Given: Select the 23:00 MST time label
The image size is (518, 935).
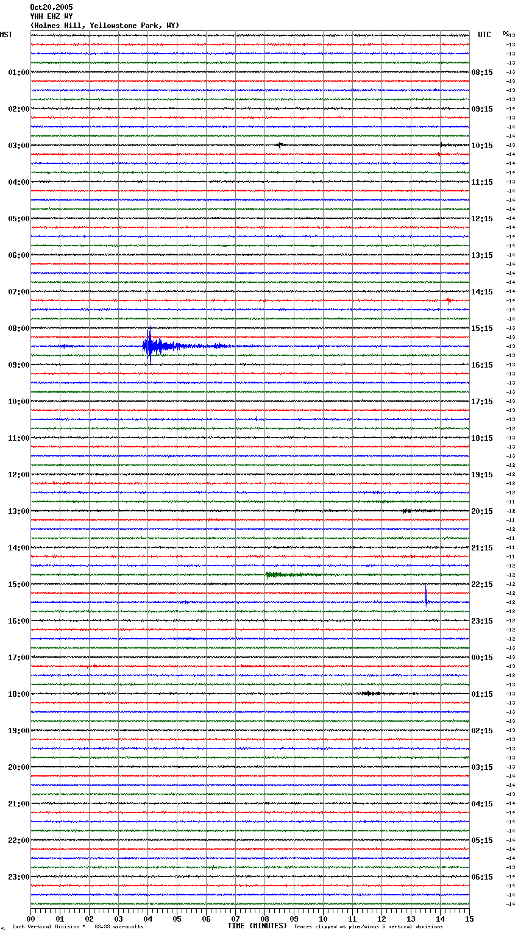Looking at the screenshot, I should point(19,877).
